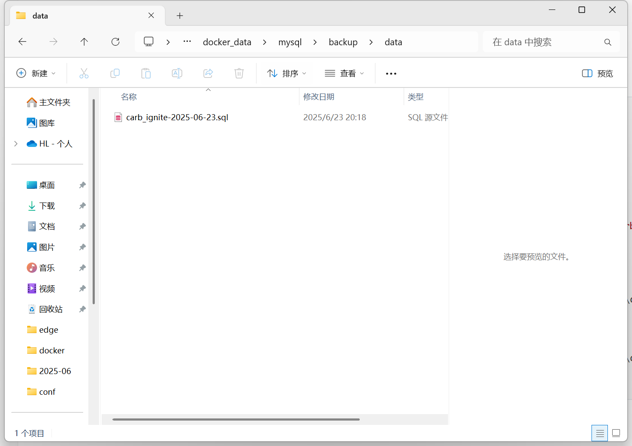Open the more options ellipsis menu
632x446 pixels.
(391, 74)
